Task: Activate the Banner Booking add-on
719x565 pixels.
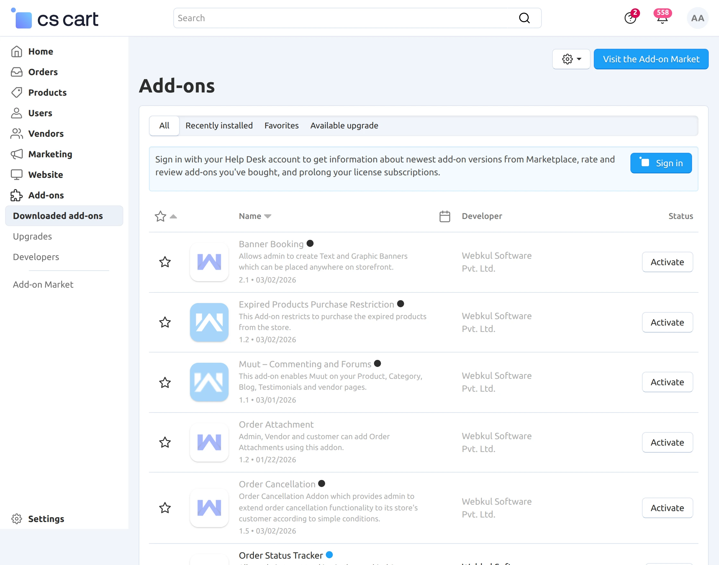Action: pyautogui.click(x=667, y=262)
